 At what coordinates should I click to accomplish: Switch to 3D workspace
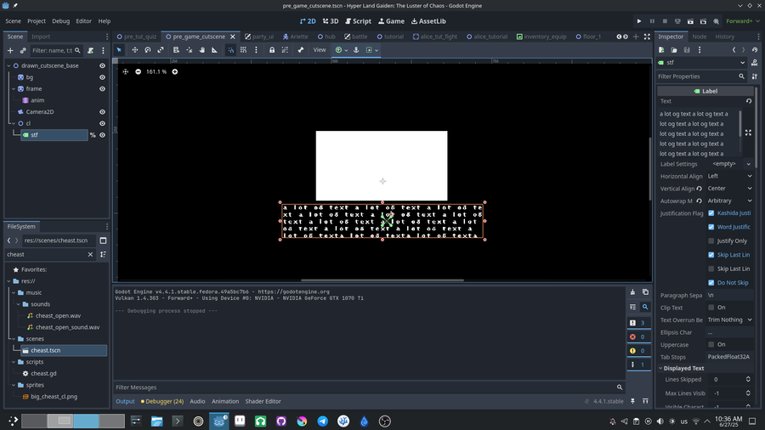[x=331, y=21]
